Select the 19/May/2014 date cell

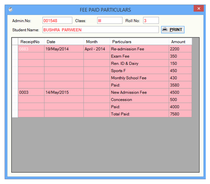tap(64, 49)
